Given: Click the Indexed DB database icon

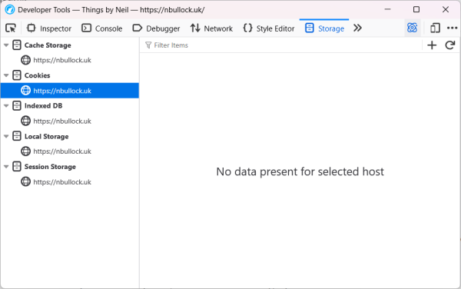Looking at the screenshot, I should pos(17,106).
